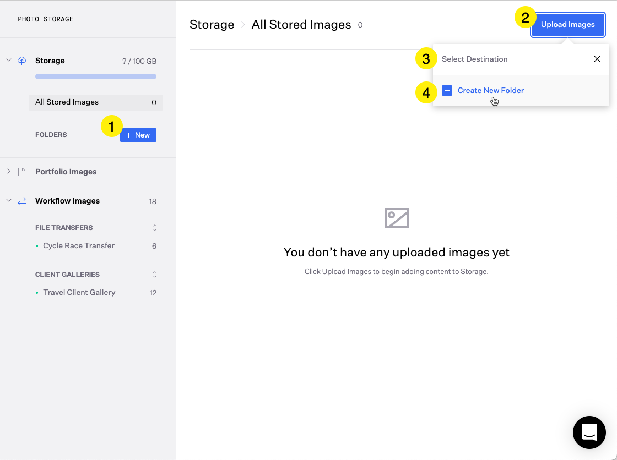
Task: Click the Upload Images button
Action: tap(567, 25)
